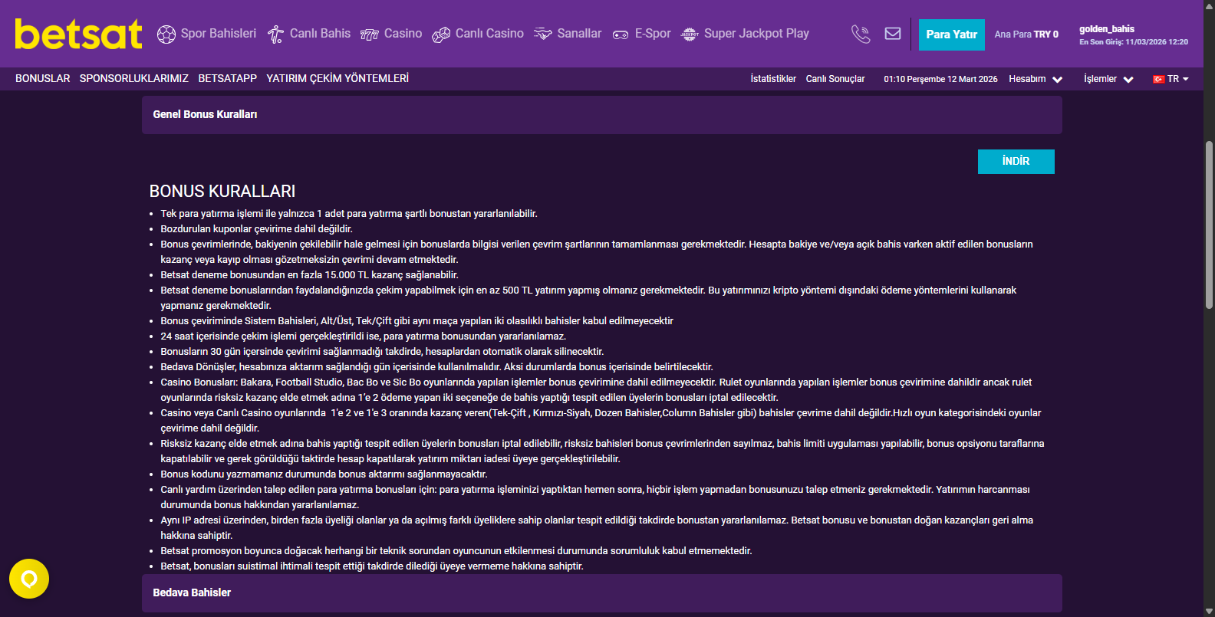The image size is (1215, 617).
Task: Click the Ana Para TRY 0 balance
Action: point(1026,34)
